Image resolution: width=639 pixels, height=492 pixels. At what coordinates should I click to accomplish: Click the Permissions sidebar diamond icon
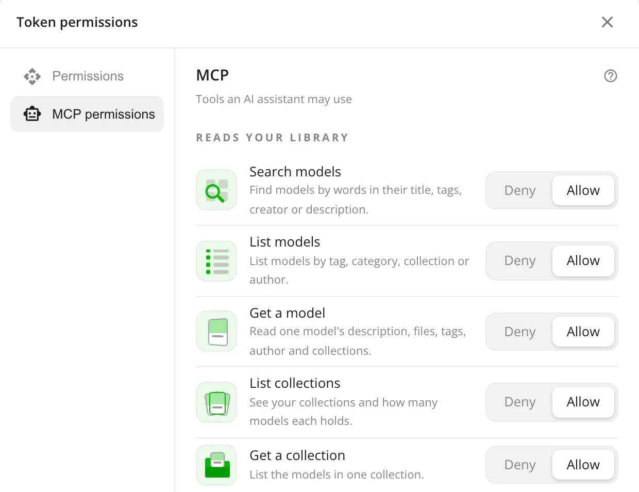pyautogui.click(x=32, y=76)
